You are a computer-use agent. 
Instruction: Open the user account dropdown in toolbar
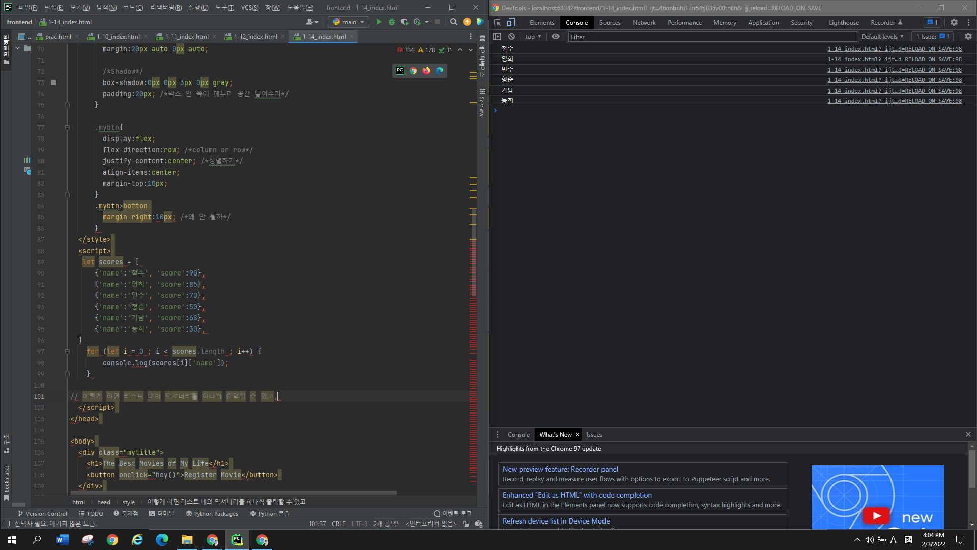click(x=312, y=22)
